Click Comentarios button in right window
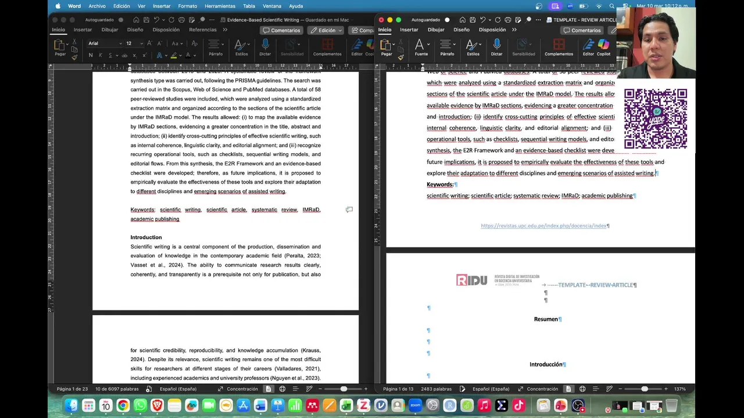The width and height of the screenshot is (744, 418). tap(582, 30)
